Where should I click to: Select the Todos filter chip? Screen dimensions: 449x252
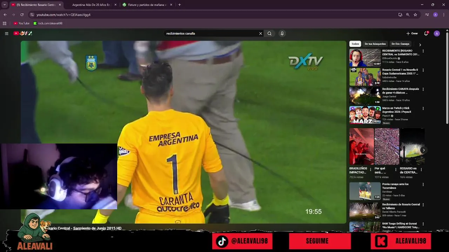click(355, 44)
